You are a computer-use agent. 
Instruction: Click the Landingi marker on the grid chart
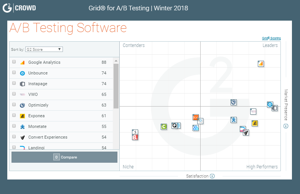pos(242,129)
